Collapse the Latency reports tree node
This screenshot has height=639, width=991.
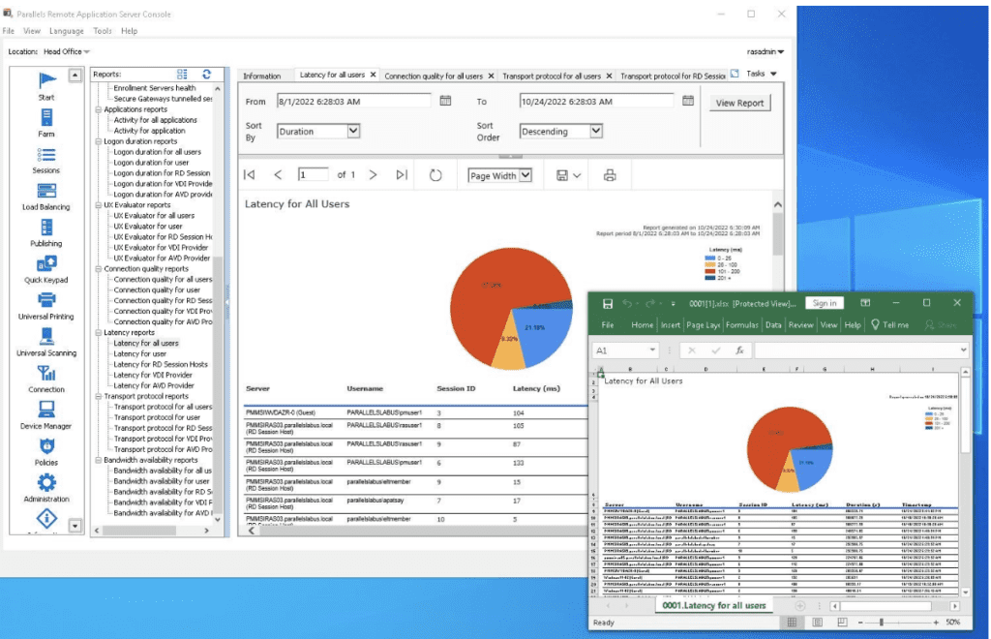[x=98, y=332]
